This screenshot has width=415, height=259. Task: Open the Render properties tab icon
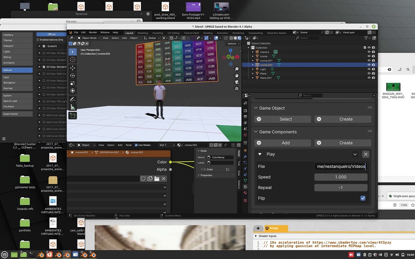point(245,110)
